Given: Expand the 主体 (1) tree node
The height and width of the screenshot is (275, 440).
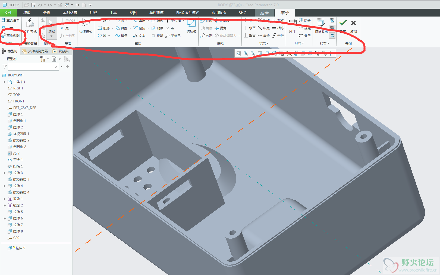Looking at the screenshot, I should coord(5,82).
